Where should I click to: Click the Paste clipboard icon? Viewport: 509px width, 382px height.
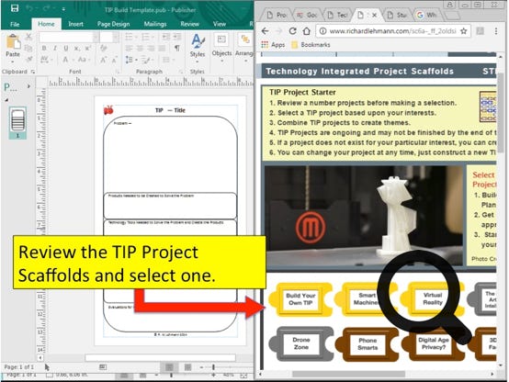pyautogui.click(x=13, y=42)
